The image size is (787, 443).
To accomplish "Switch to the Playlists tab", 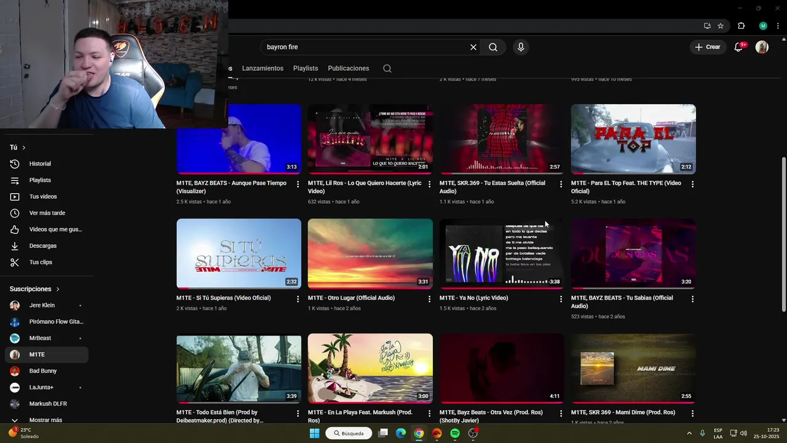I will pyautogui.click(x=306, y=68).
